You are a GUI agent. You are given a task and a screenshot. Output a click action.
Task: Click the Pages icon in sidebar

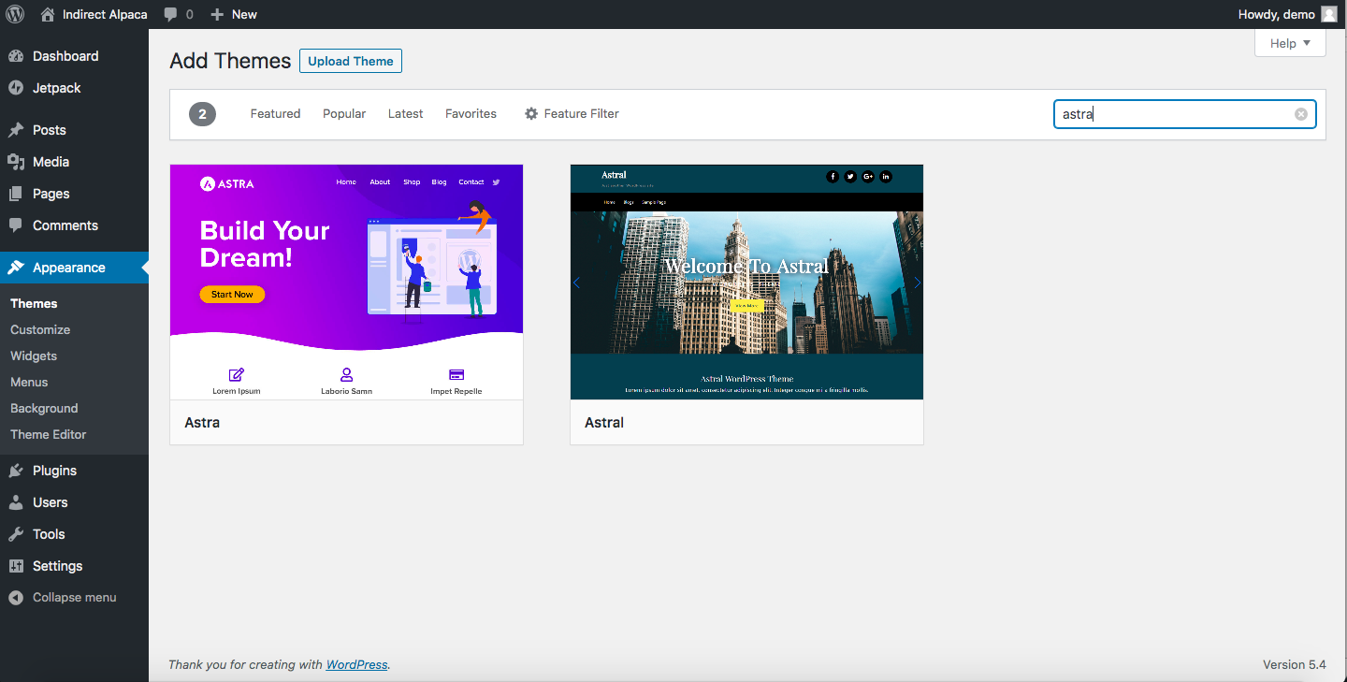[16, 194]
